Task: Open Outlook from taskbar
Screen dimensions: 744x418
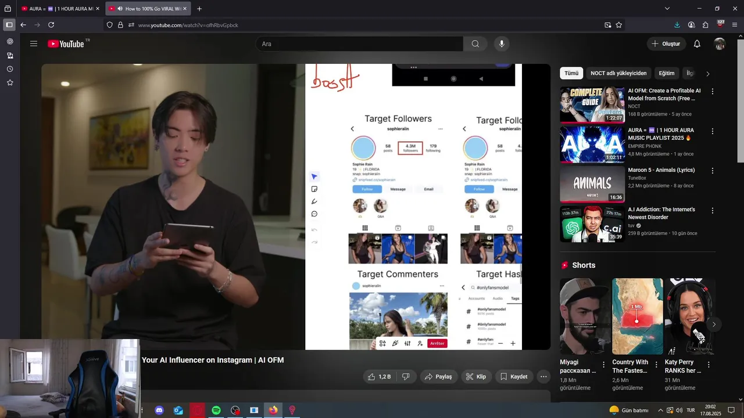Action: [178, 410]
